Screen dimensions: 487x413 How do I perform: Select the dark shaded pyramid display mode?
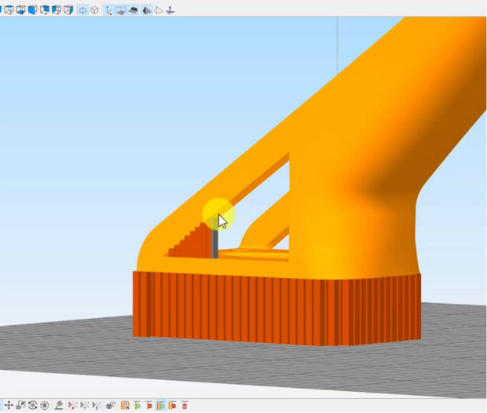point(146,10)
